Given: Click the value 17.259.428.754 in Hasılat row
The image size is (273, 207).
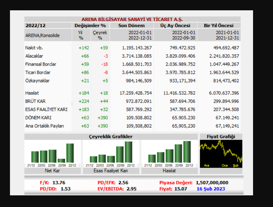Looking at the screenshot, I should [136, 93].
